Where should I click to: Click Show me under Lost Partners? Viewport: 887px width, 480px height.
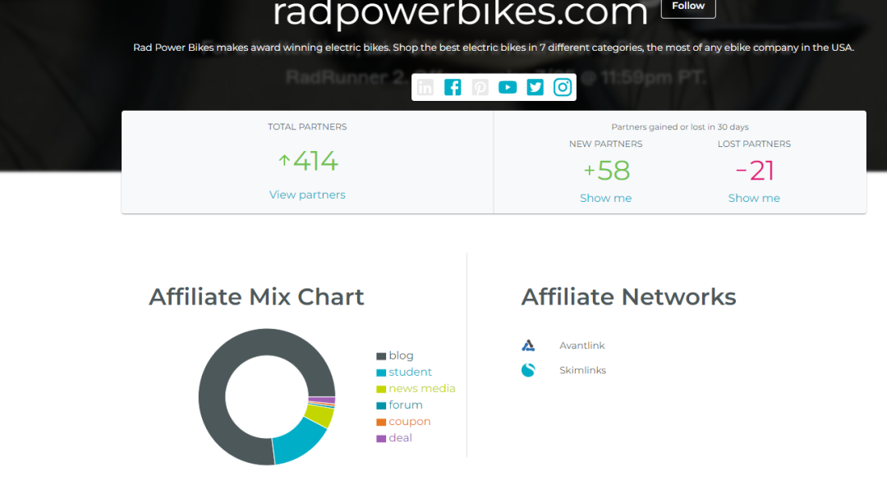coord(754,198)
